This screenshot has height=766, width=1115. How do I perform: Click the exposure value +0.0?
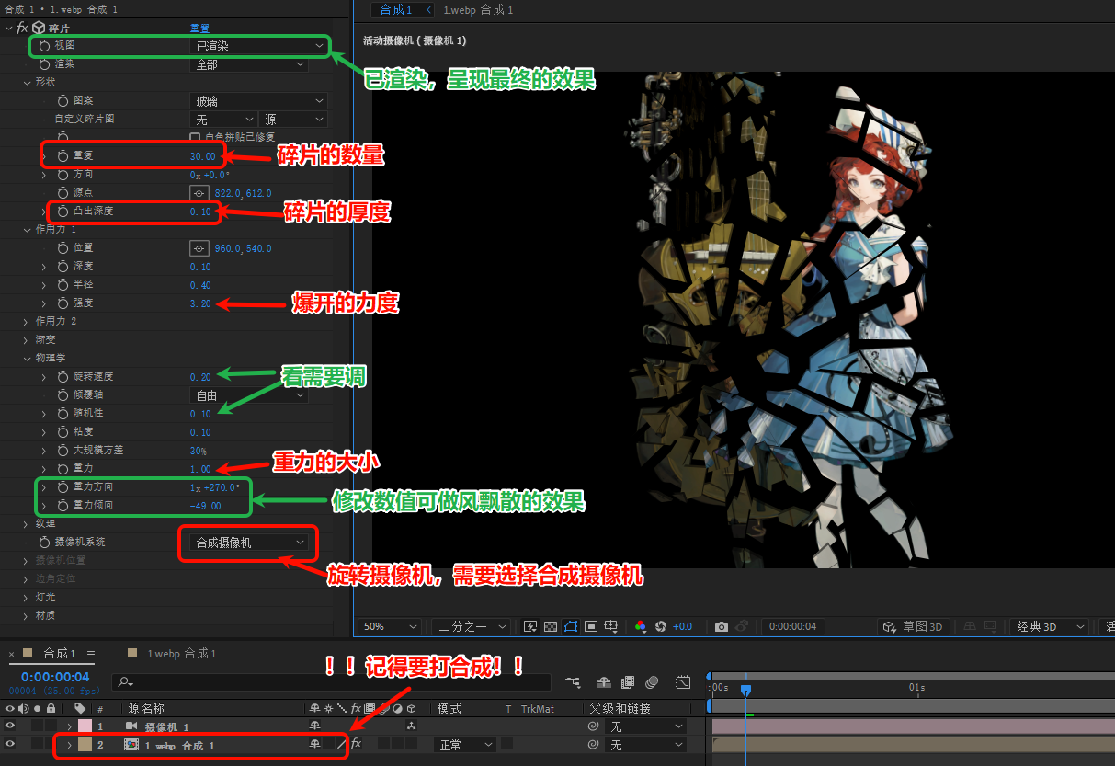click(682, 627)
